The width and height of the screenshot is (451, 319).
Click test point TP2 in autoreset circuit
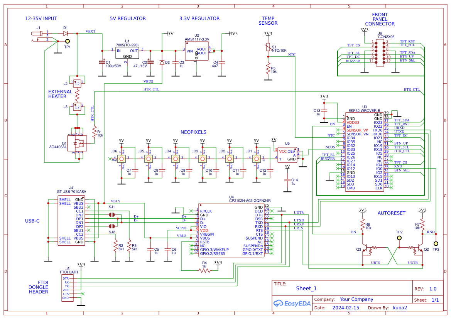399,238
